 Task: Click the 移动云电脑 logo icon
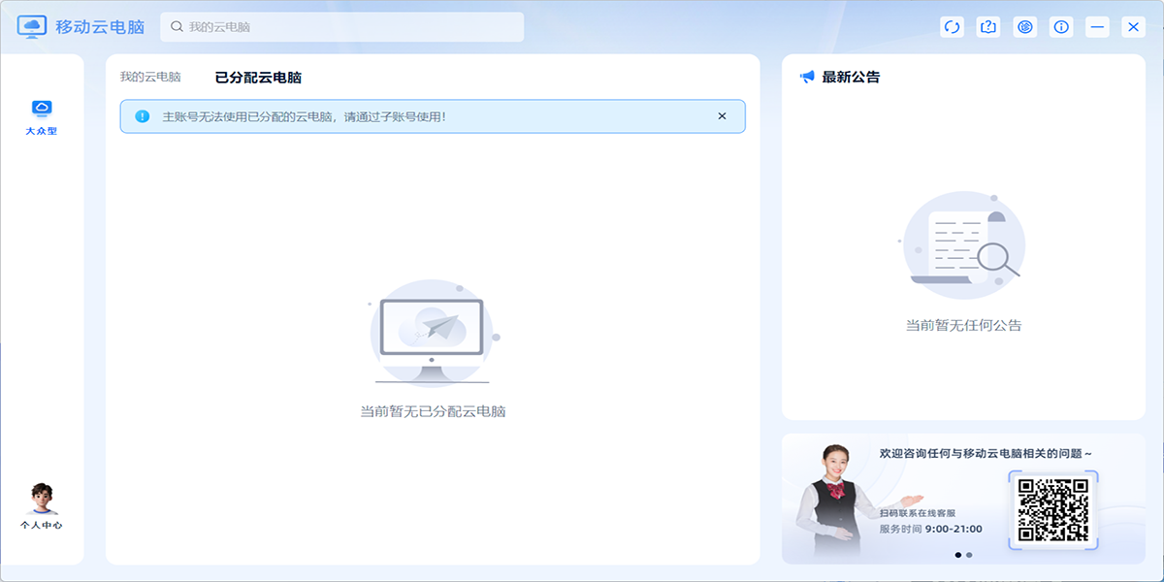tap(32, 27)
